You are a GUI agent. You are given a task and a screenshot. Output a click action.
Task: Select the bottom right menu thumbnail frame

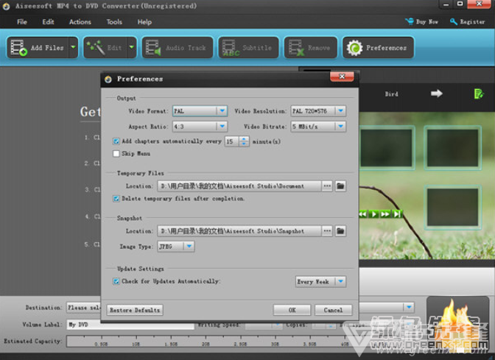(x=453, y=208)
